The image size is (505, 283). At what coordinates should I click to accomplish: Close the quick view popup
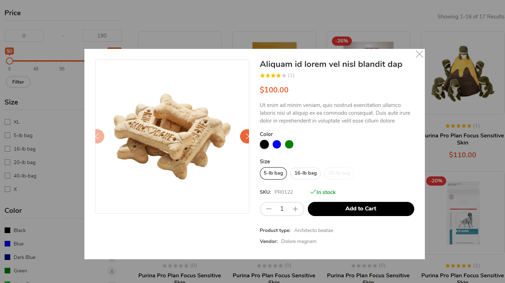[420, 54]
